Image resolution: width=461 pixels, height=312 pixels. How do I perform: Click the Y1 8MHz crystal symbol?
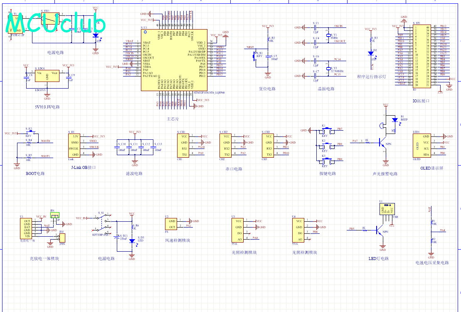click(328, 36)
